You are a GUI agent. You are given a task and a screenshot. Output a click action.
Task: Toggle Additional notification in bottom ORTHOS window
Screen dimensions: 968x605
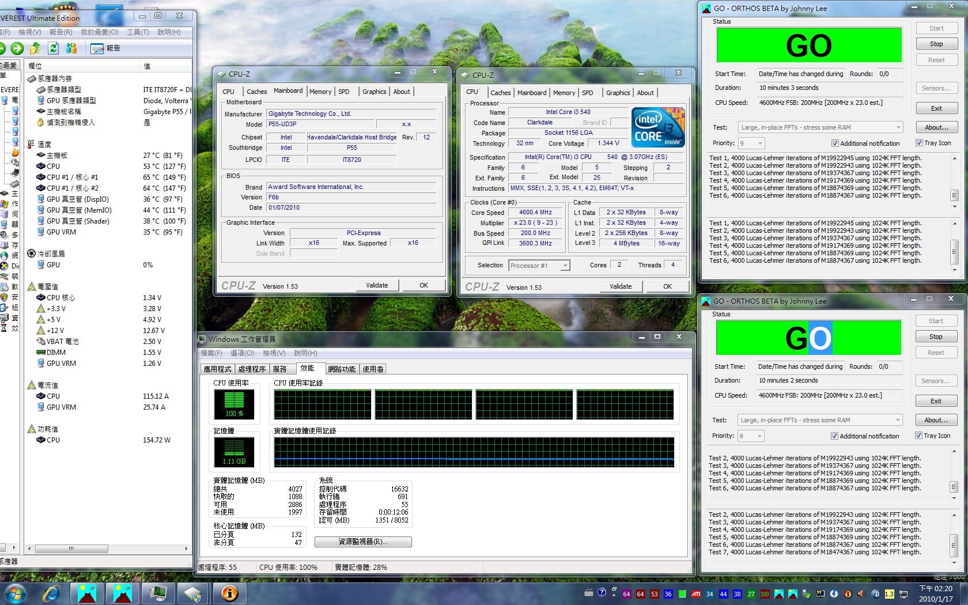[x=834, y=436]
